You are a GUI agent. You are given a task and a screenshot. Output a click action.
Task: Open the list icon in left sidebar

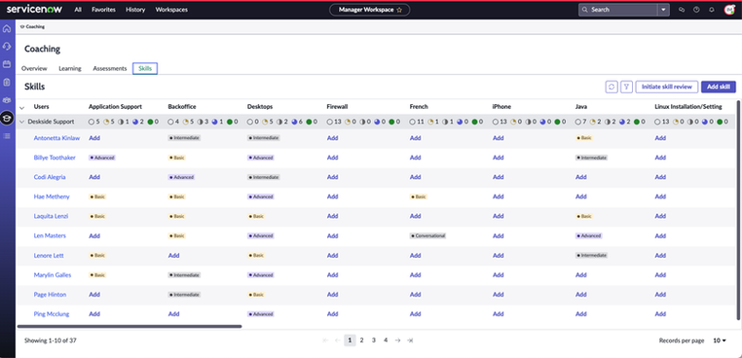click(7, 136)
